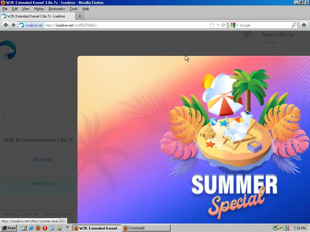This screenshot has height=232, width=310.
Task: Click the first Quick Launch notepad icon
Action: point(24,228)
